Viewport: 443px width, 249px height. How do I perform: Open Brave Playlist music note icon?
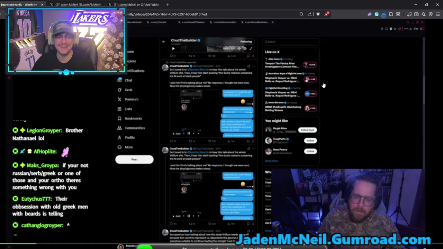click(409, 14)
